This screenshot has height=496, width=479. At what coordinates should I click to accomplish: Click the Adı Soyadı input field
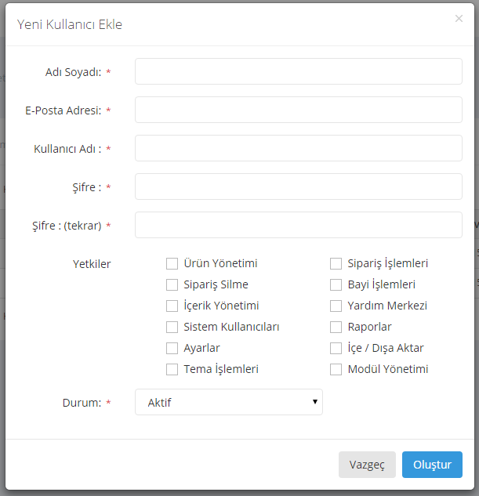pyautogui.click(x=298, y=71)
